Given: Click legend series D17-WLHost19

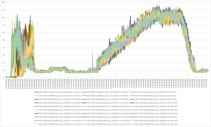Looking at the screenshot, I should click(58, 113).
